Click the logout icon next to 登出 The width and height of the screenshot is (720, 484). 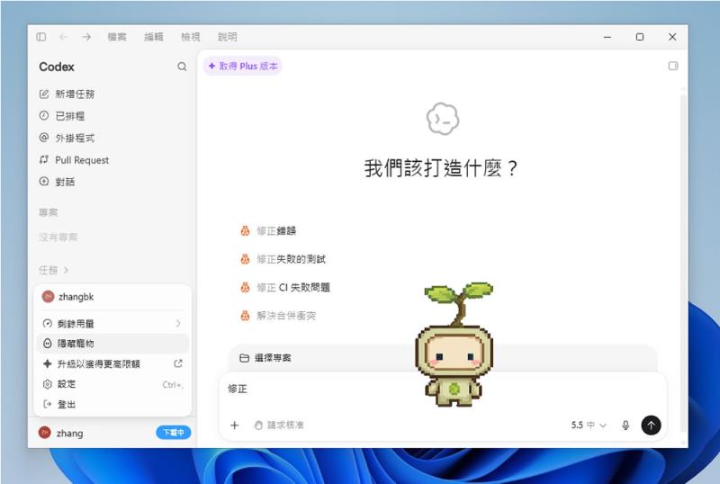pos(48,405)
